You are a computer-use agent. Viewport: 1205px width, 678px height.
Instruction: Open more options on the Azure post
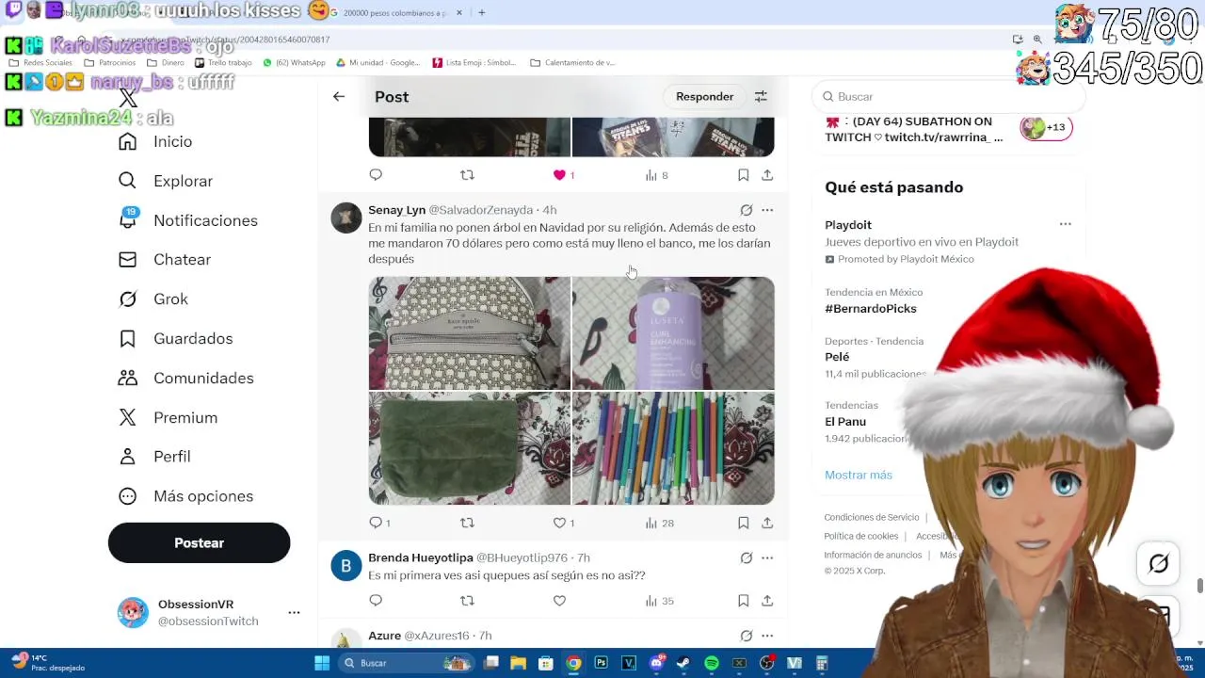767,636
